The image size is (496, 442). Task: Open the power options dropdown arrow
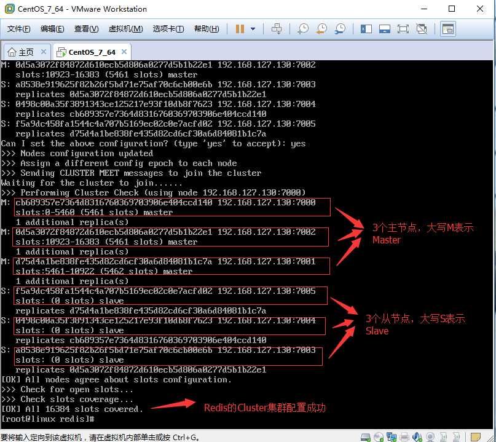(x=253, y=29)
